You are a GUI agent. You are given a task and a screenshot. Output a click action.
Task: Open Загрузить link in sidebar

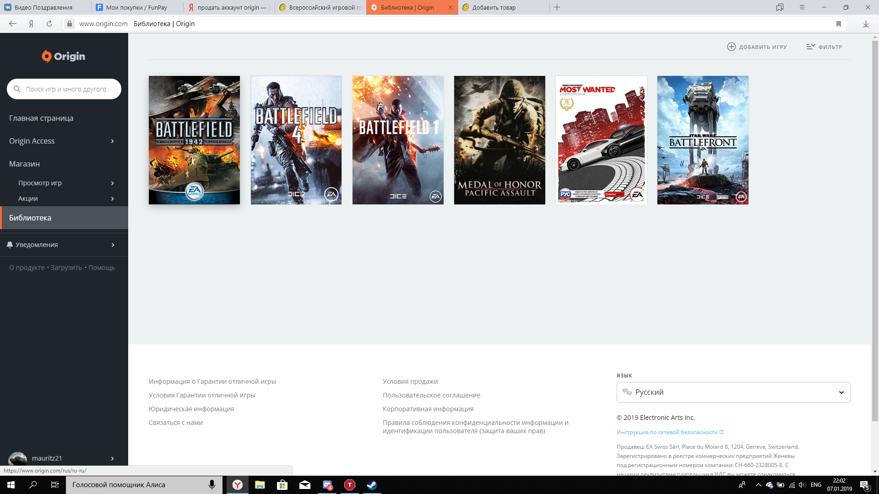click(x=66, y=268)
